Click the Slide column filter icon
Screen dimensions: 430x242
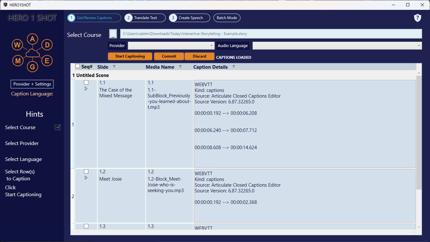(114, 67)
